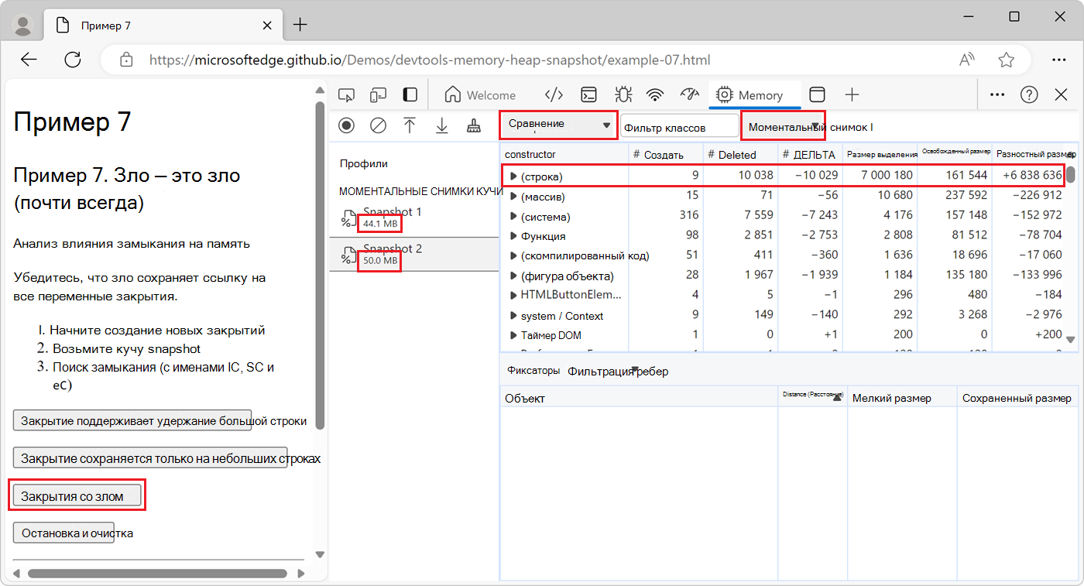
Task: Open the Сравнение view dropdown
Action: tap(559, 125)
